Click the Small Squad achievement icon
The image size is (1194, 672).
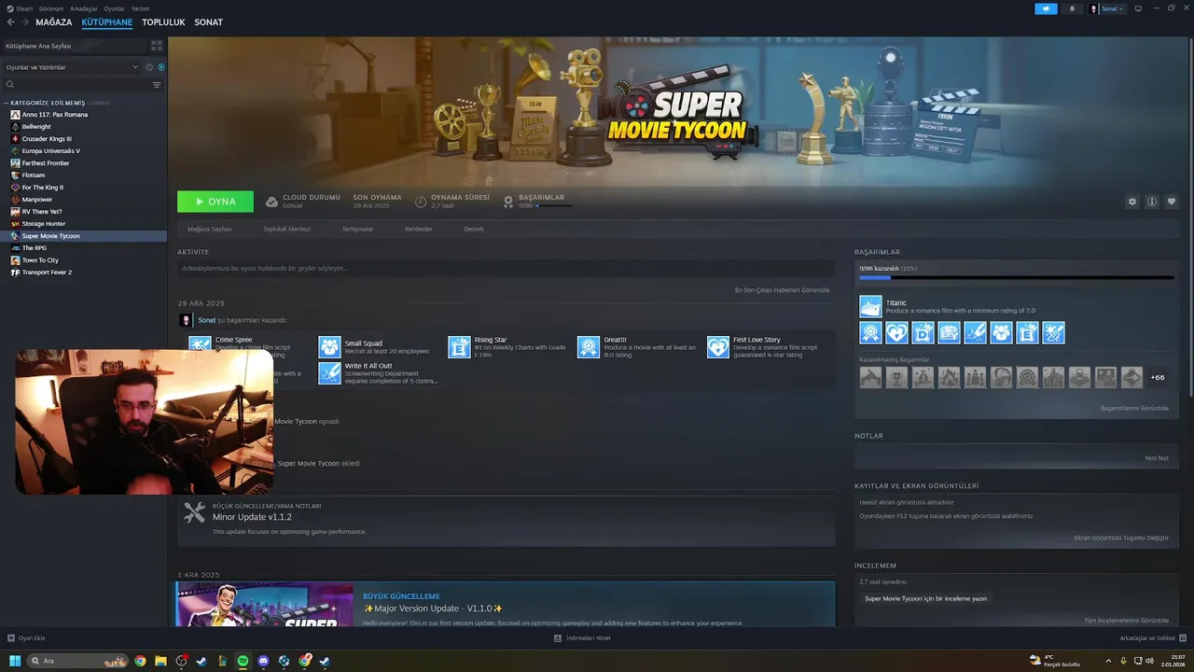tap(329, 347)
